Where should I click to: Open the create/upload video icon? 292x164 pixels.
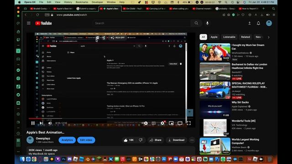click(250, 23)
